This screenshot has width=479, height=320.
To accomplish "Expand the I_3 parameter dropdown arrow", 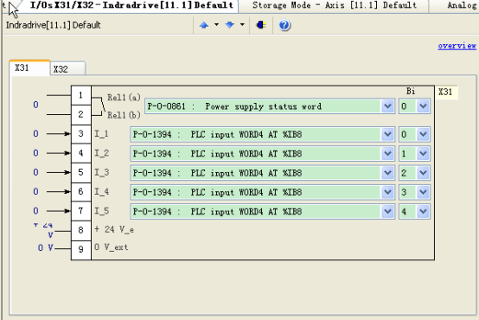I will 387,173.
